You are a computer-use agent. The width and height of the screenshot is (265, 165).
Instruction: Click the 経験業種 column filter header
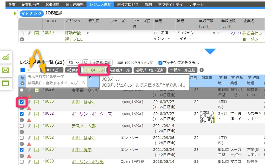pos(237,80)
